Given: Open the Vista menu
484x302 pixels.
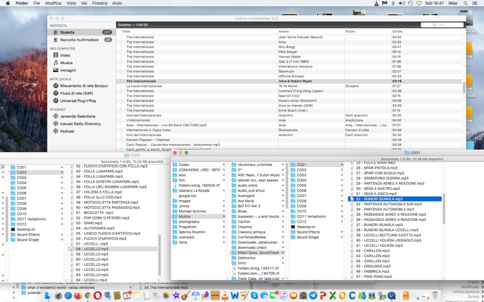Looking at the screenshot, I should [x=71, y=3].
